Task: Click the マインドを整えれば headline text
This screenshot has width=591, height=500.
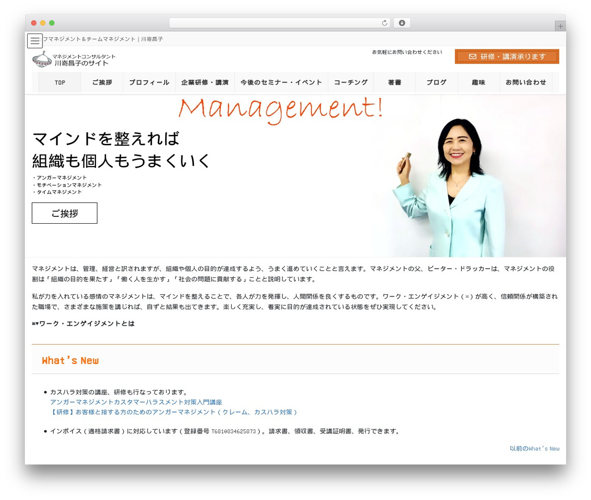Action: 106,138
